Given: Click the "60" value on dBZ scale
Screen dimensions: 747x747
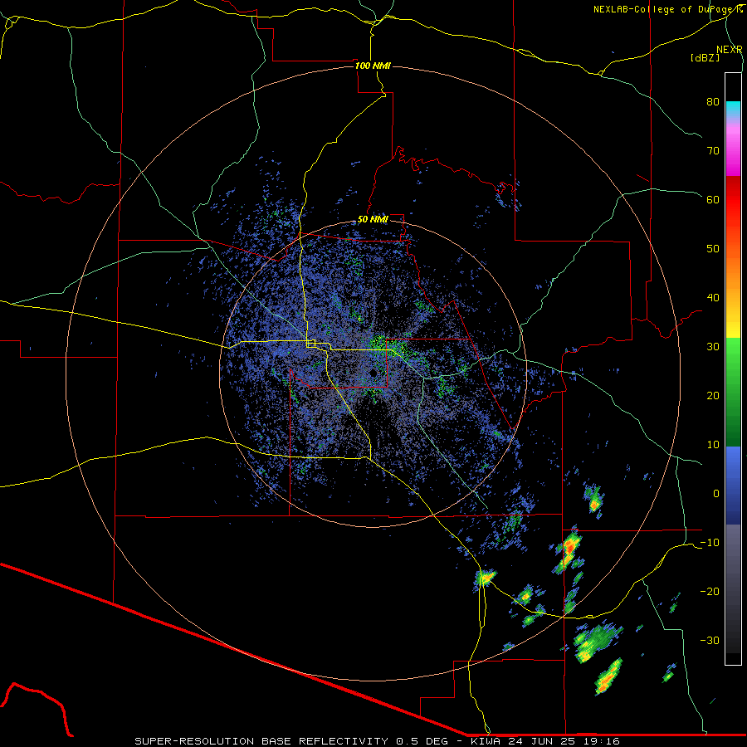Looking at the screenshot, I should 713,199.
